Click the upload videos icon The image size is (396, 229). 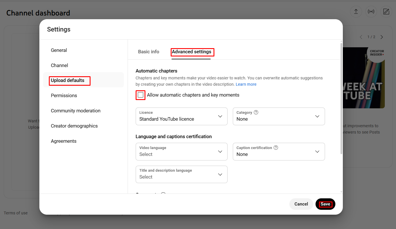point(356,12)
